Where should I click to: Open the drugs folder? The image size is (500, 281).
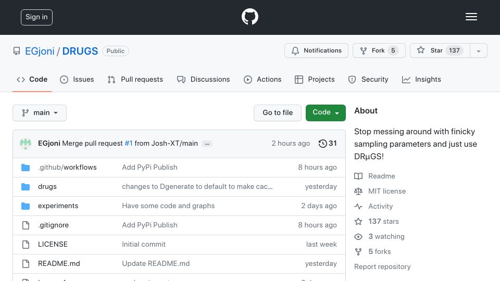click(47, 187)
